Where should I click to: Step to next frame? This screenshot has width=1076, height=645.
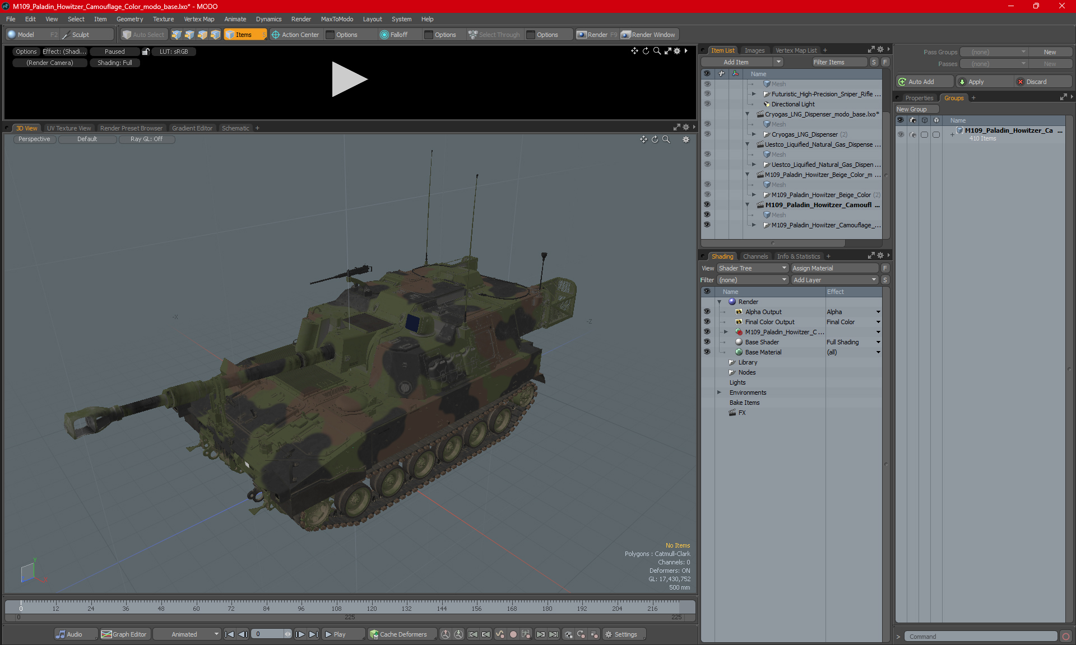tap(300, 634)
